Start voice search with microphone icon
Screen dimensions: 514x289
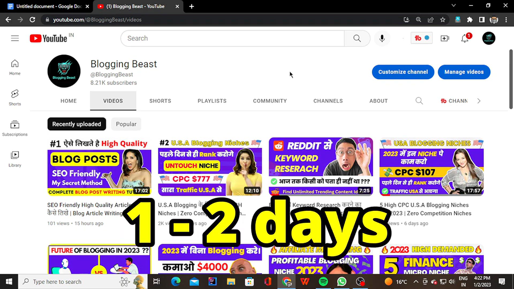pyautogui.click(x=382, y=38)
